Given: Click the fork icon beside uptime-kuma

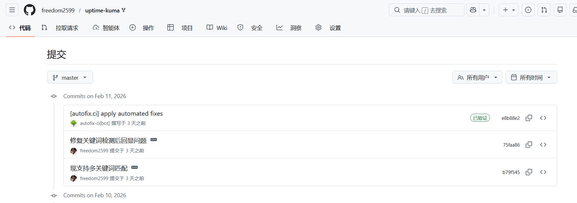Looking at the screenshot, I should click(x=124, y=10).
